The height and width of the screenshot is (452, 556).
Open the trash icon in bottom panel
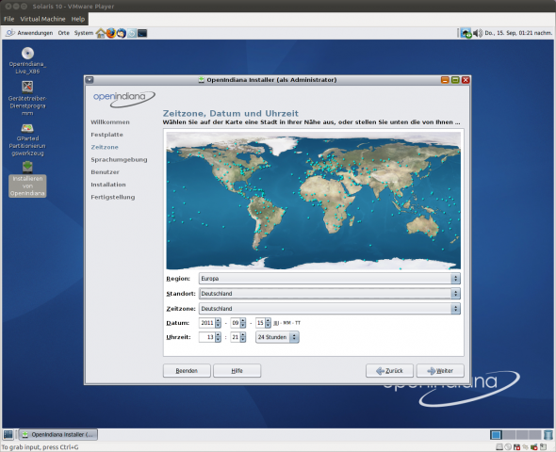[x=548, y=434]
